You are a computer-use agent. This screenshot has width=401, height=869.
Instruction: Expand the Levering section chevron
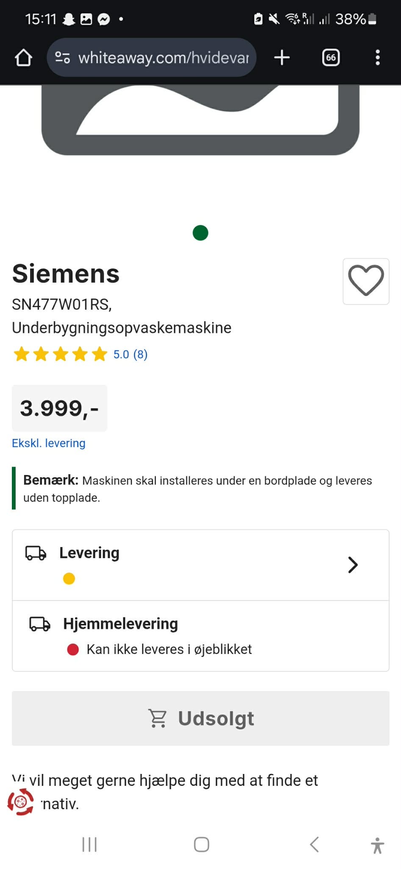(x=353, y=564)
